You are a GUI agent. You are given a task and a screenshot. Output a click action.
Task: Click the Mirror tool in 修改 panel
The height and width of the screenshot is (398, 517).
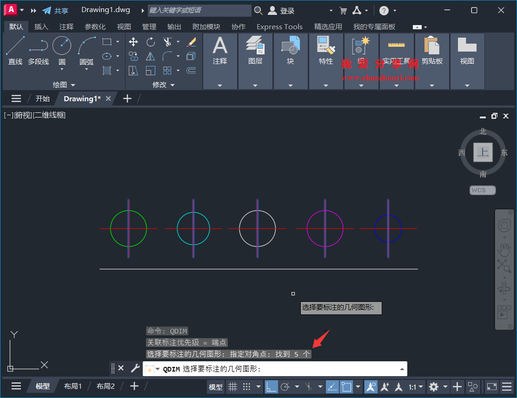[151, 56]
